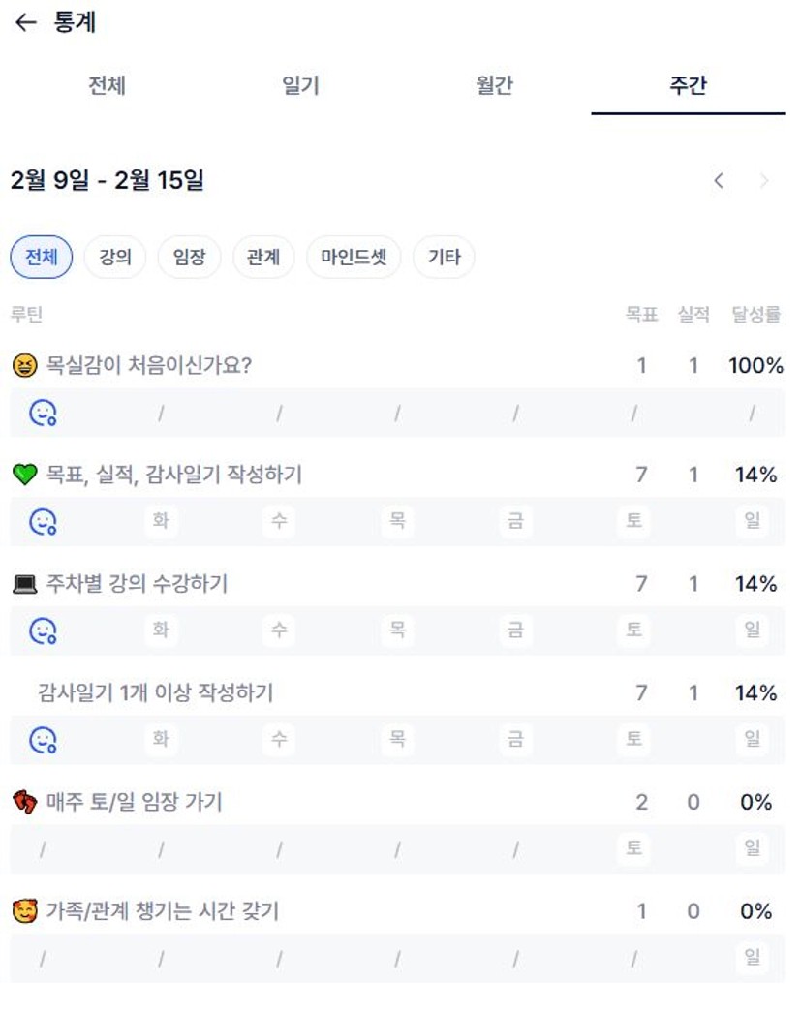
Task: Open the 일기 tab
Action: click(x=300, y=85)
